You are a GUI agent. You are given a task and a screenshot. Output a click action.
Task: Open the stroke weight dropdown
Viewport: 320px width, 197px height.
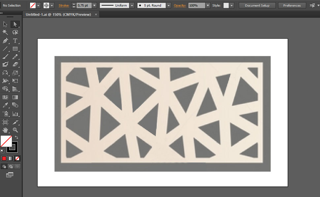[94, 6]
